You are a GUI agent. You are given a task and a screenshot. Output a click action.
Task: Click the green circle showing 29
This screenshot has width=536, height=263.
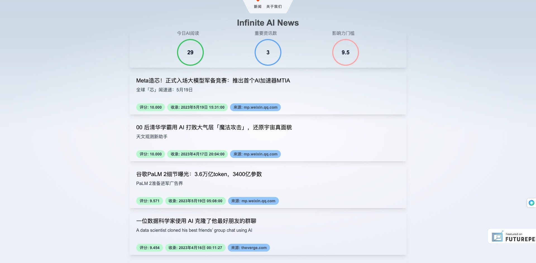coord(190,52)
